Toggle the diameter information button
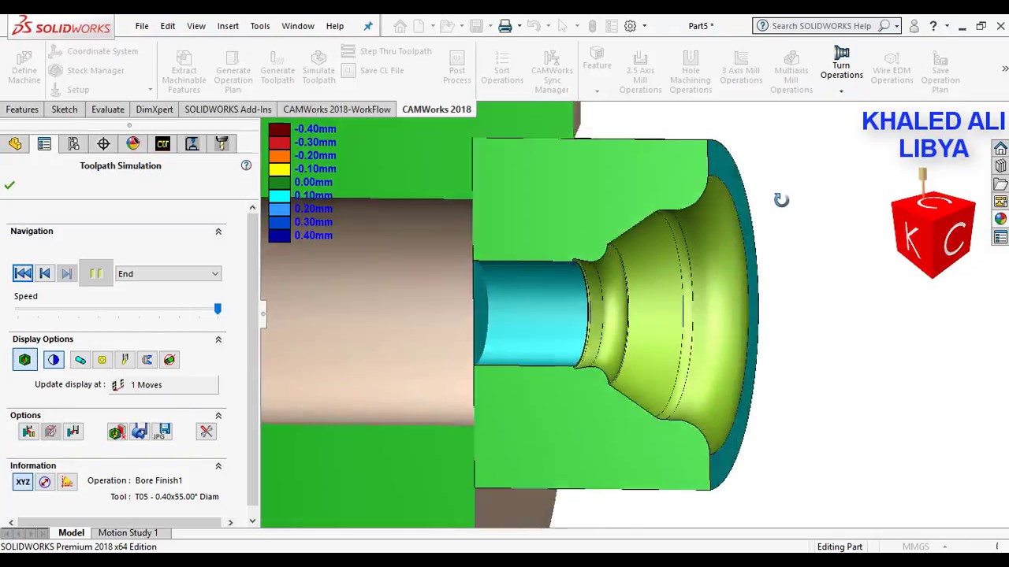1009x567 pixels. pos(45,482)
